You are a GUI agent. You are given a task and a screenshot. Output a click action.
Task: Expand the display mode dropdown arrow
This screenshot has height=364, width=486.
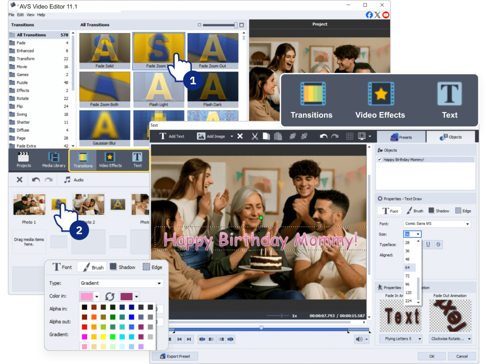coord(370,136)
